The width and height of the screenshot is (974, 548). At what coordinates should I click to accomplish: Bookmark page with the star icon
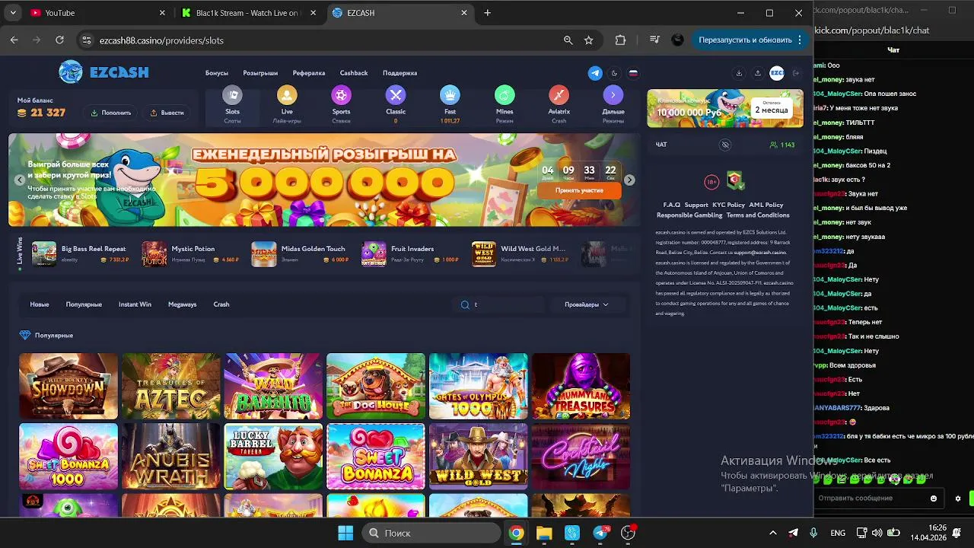tap(588, 40)
